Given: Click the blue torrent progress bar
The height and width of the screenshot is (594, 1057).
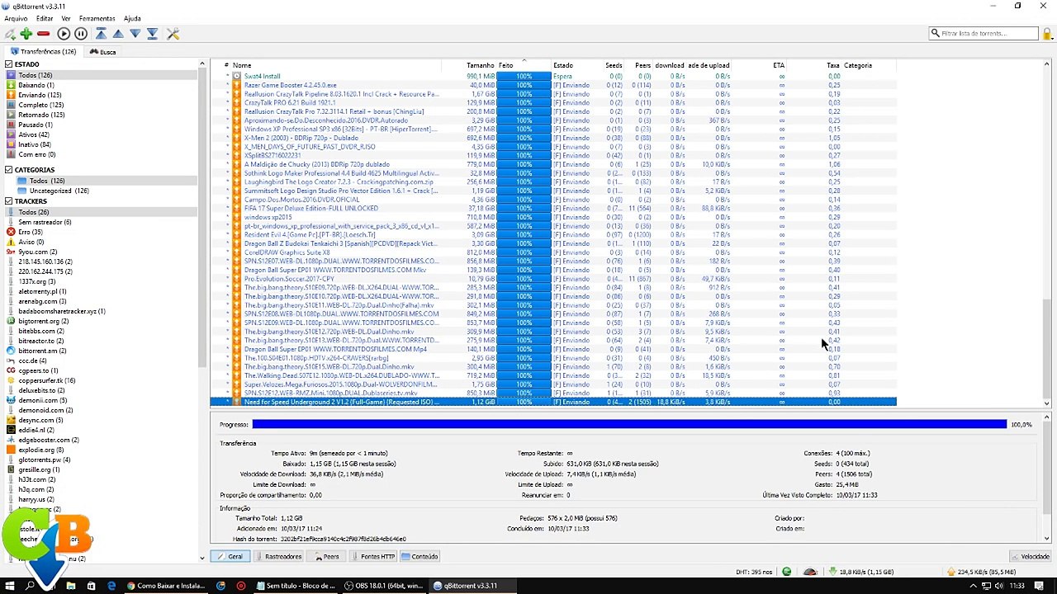Looking at the screenshot, I should 628,424.
